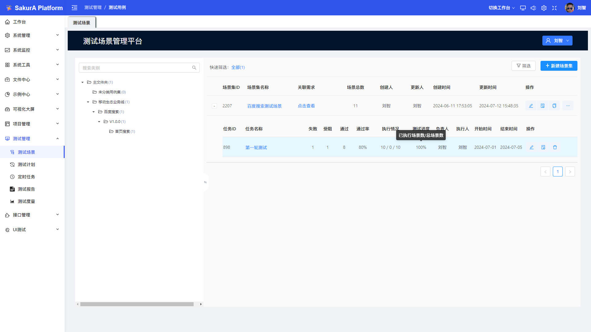
Task: Click 测试管理 breadcrumb
Action: click(x=93, y=8)
